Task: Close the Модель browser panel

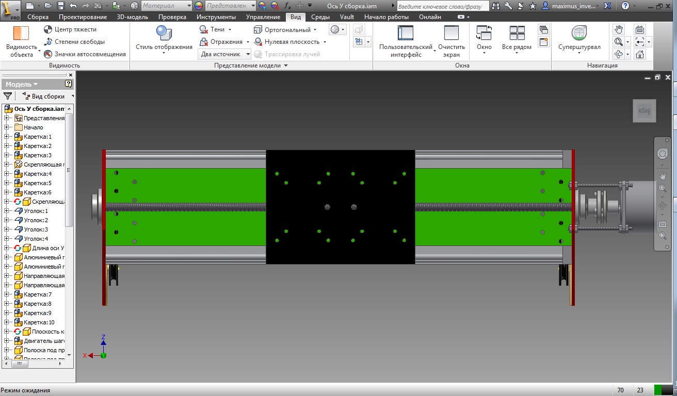Action: (x=71, y=75)
